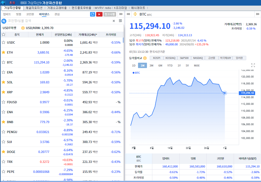The height and width of the screenshot is (182, 261).
Task: Click the magnifier search icon
Action: (x=4, y=21)
